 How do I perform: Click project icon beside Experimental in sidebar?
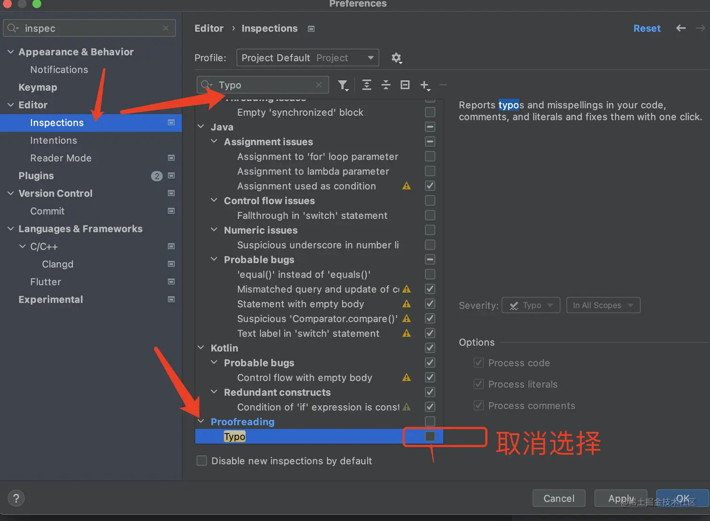coord(171,299)
